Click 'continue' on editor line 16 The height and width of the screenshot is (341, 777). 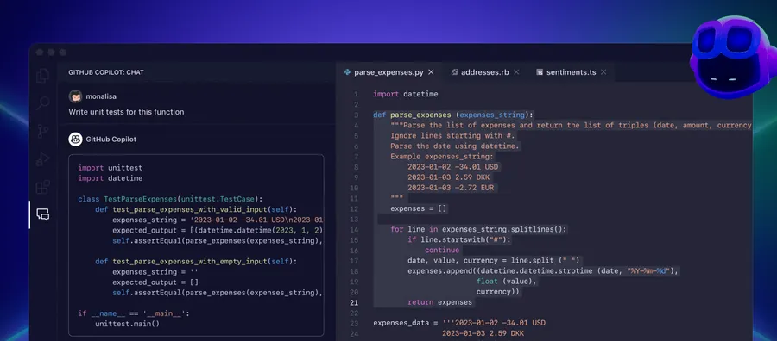click(442, 250)
